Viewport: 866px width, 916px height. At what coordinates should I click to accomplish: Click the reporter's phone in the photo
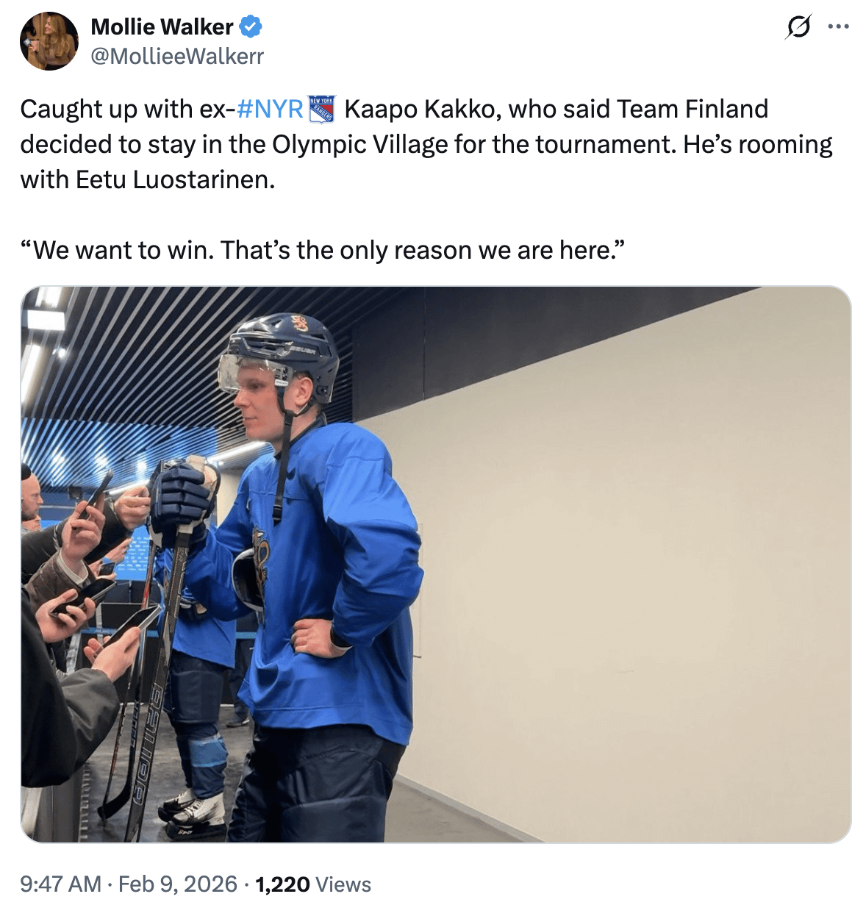coord(131,623)
